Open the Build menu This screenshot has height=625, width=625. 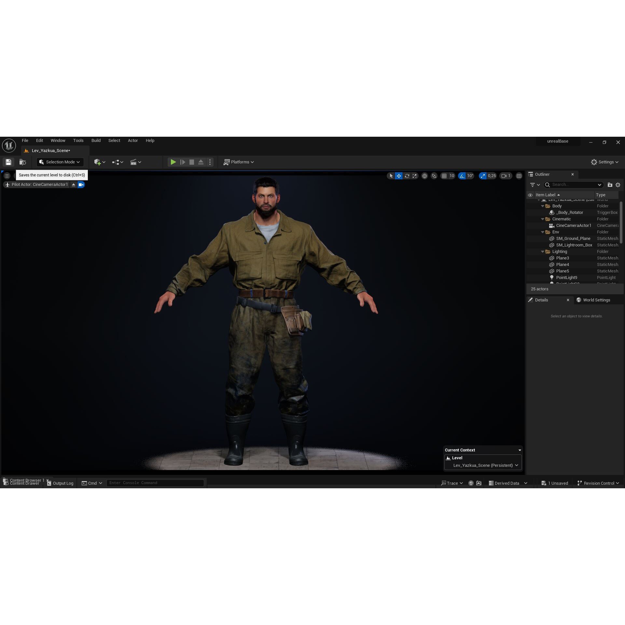(x=96, y=141)
